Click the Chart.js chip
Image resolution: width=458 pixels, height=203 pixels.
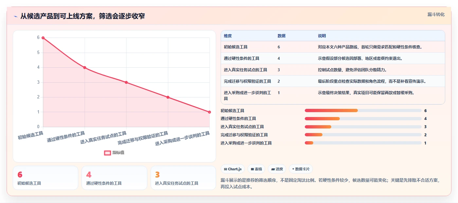(233, 169)
